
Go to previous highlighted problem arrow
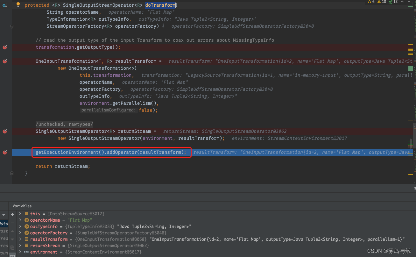click(403, 2)
